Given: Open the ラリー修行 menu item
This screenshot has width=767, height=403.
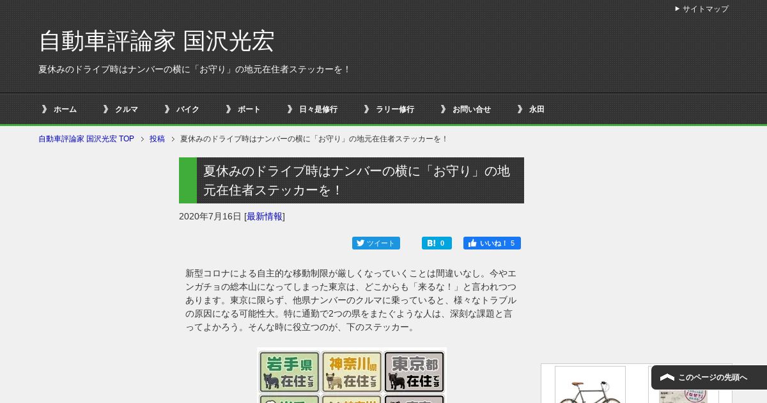Looking at the screenshot, I should [x=395, y=109].
